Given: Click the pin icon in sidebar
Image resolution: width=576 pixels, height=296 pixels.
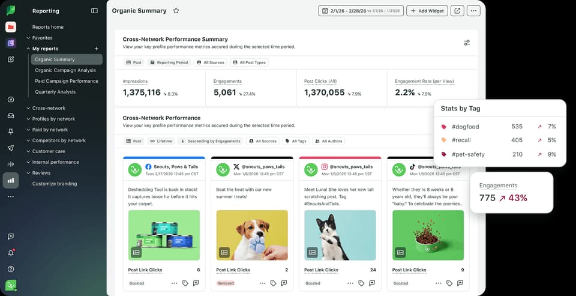Looking at the screenshot, I should pyautogui.click(x=11, y=131).
